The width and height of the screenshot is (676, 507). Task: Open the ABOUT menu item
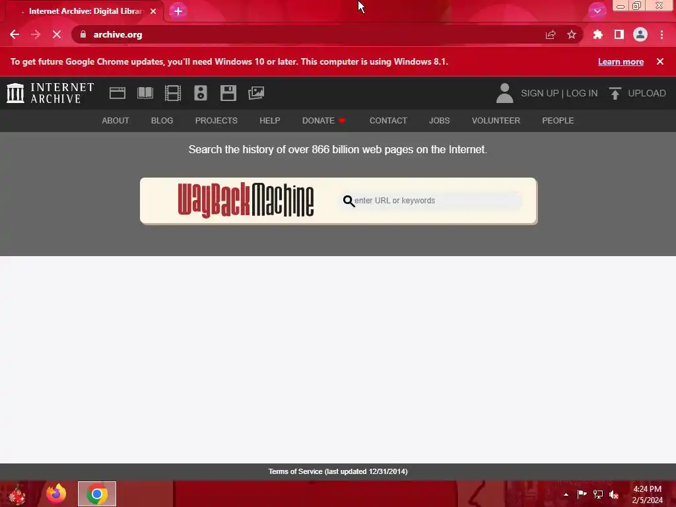(116, 121)
